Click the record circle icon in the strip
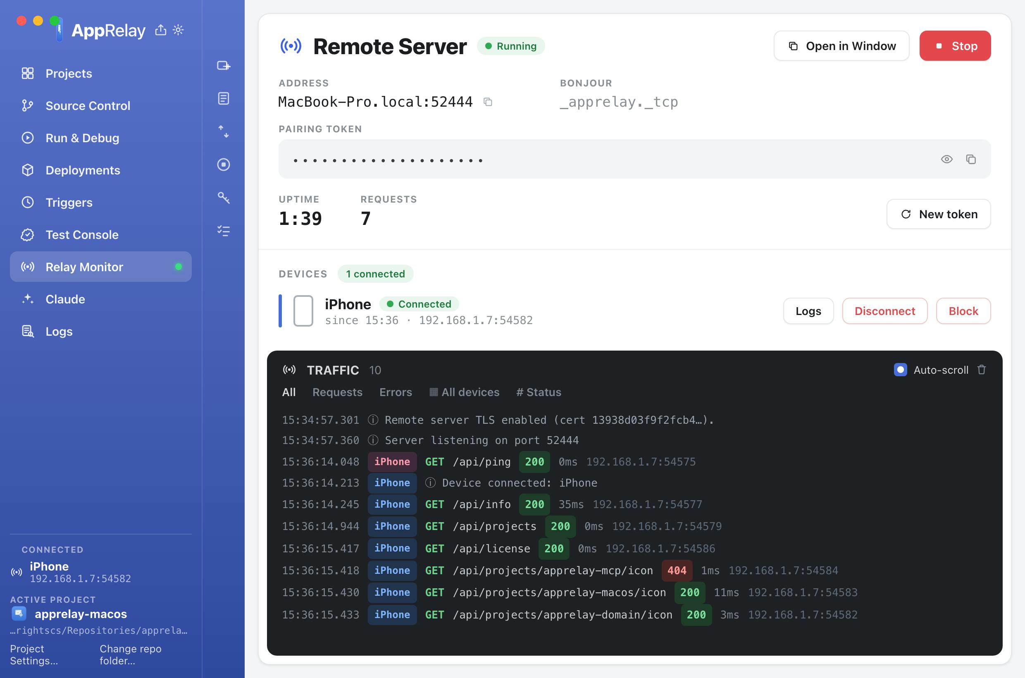The image size is (1025, 678). (x=224, y=164)
